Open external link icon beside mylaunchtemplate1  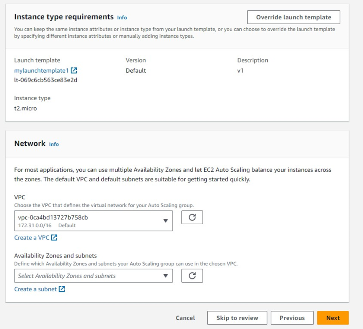click(74, 70)
